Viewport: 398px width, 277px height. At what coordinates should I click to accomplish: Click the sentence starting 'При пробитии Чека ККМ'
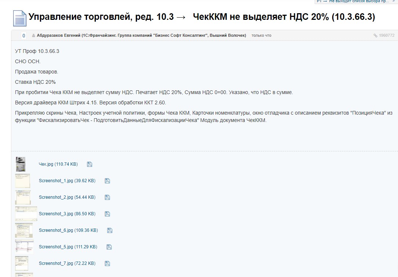click(154, 93)
